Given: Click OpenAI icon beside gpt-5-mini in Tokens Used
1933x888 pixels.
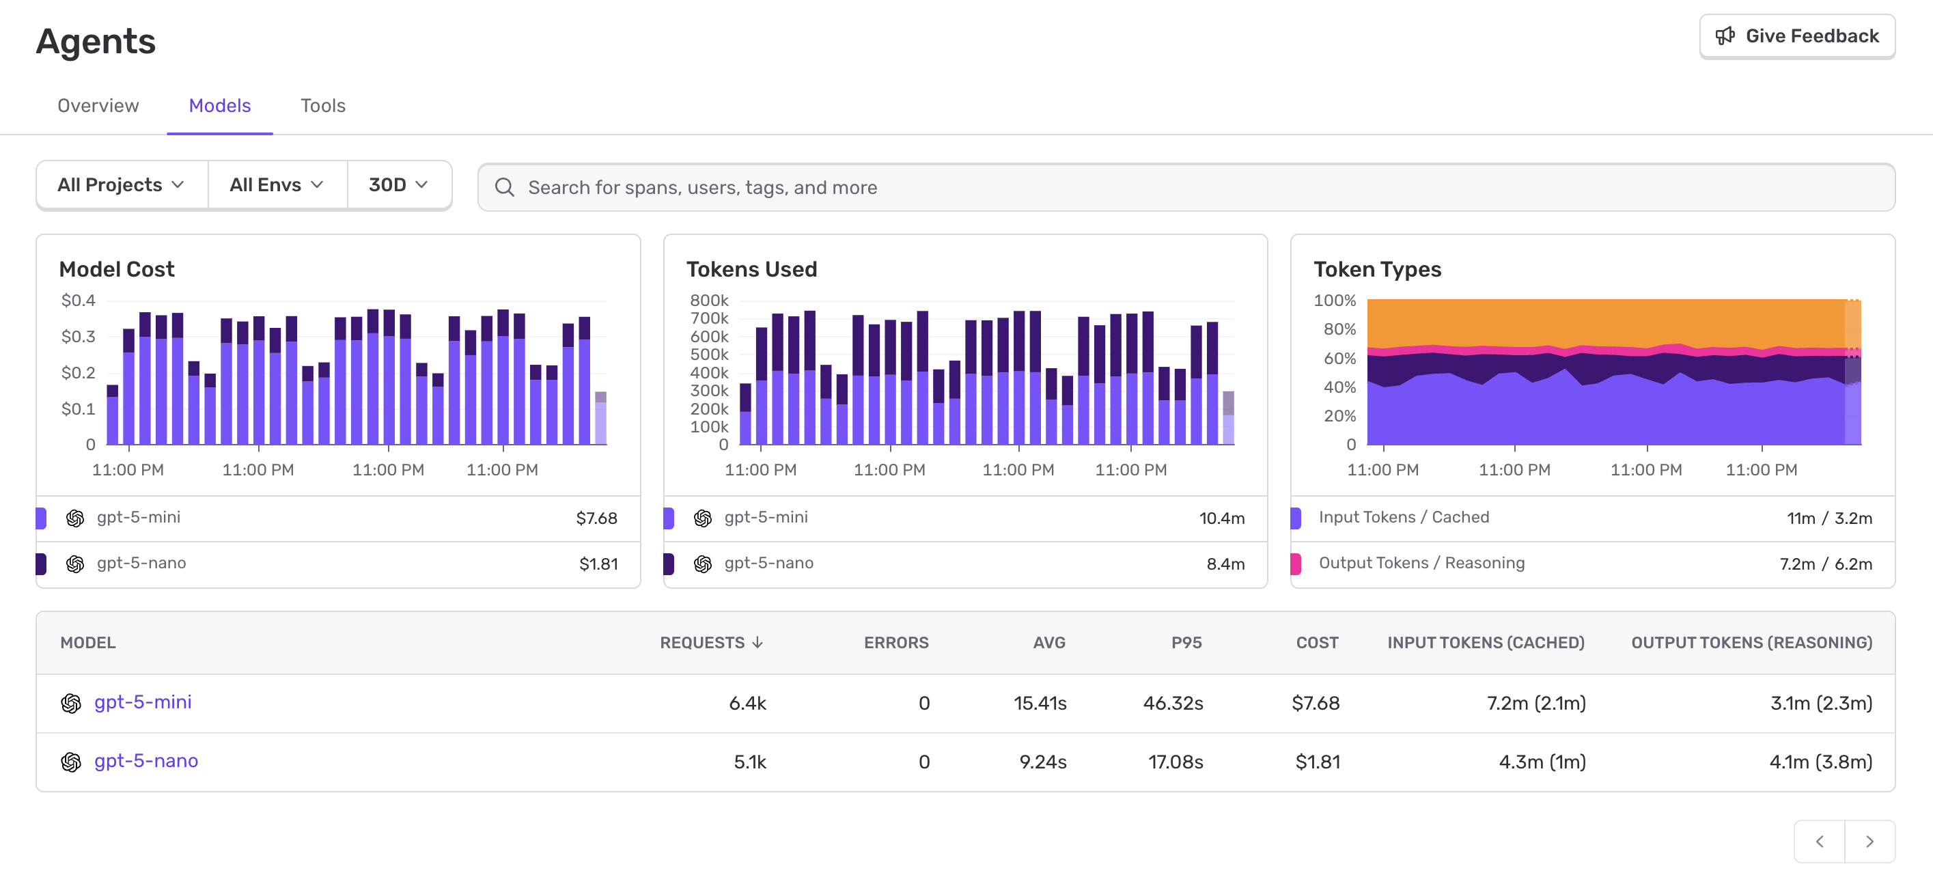Looking at the screenshot, I should pyautogui.click(x=702, y=518).
